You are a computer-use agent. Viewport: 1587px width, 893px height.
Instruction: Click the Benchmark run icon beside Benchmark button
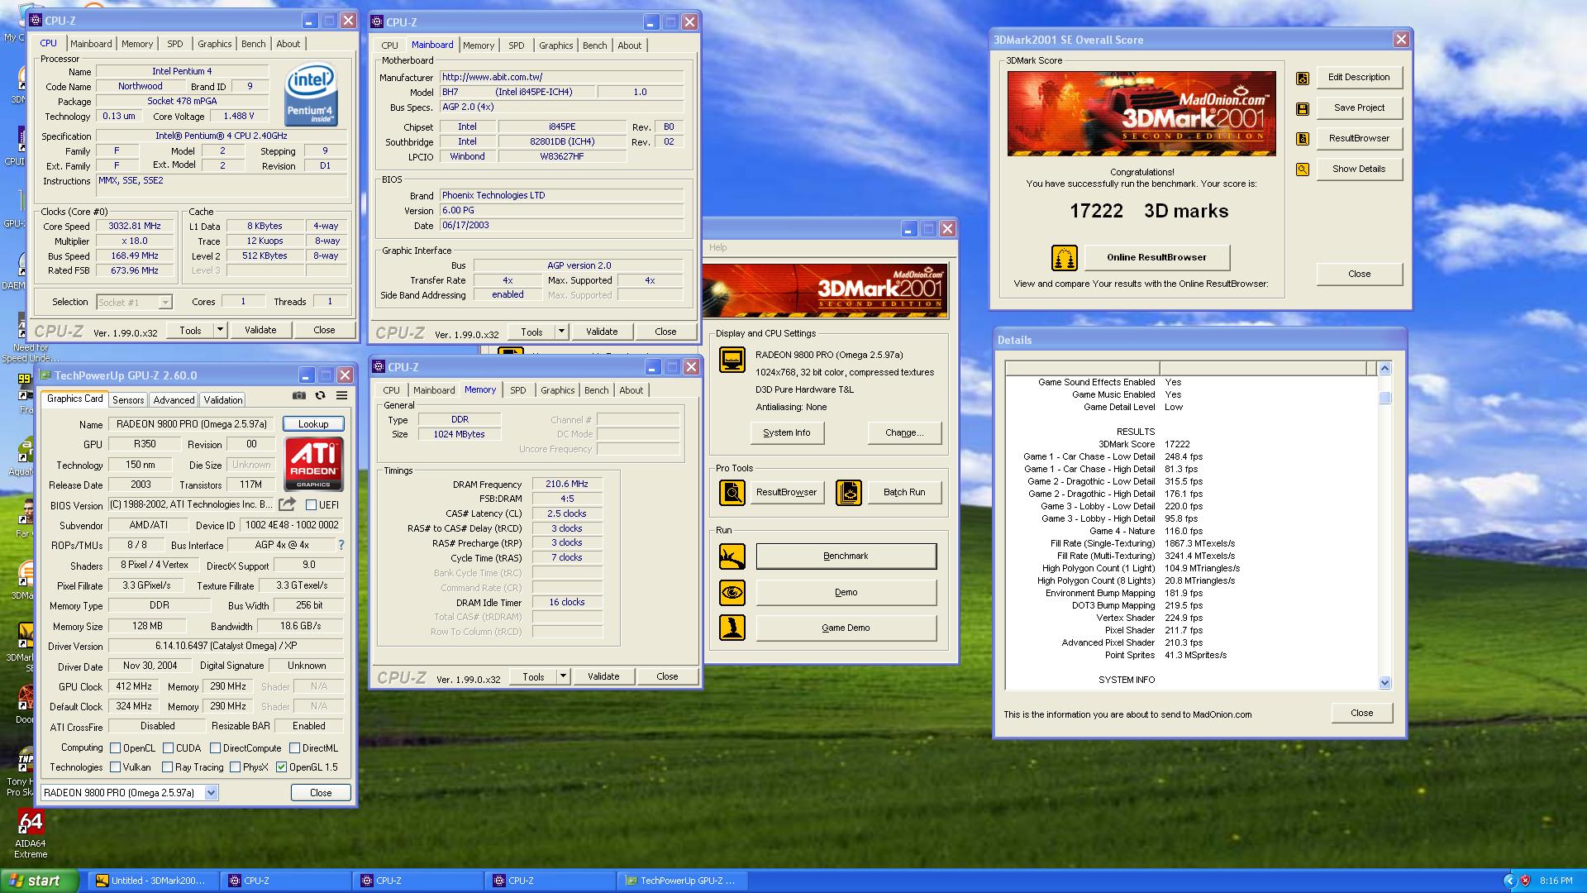coord(732,556)
